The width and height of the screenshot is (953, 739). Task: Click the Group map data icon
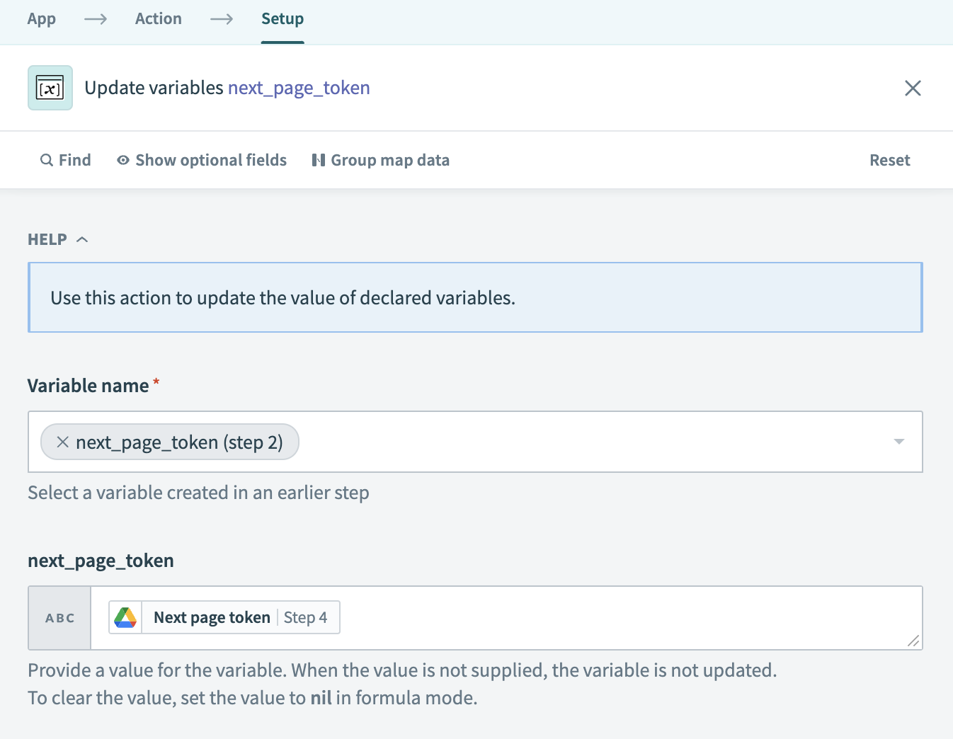click(x=318, y=160)
